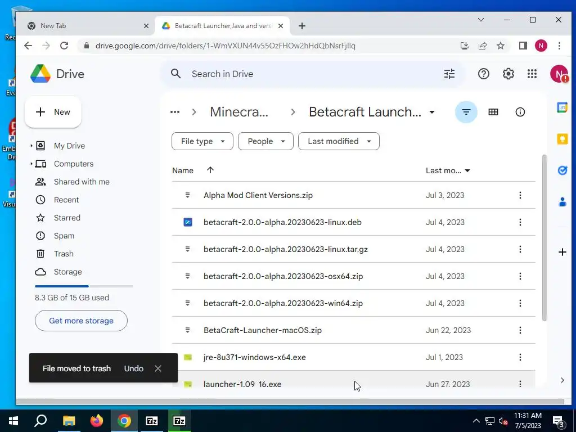Undo file moved to trash
The width and height of the screenshot is (576, 432).
click(x=134, y=368)
